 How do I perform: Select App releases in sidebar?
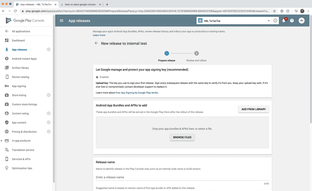(x=19, y=49)
